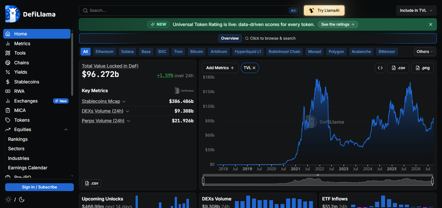
Task: Click left handle of chart range slider
Action: click(204, 181)
